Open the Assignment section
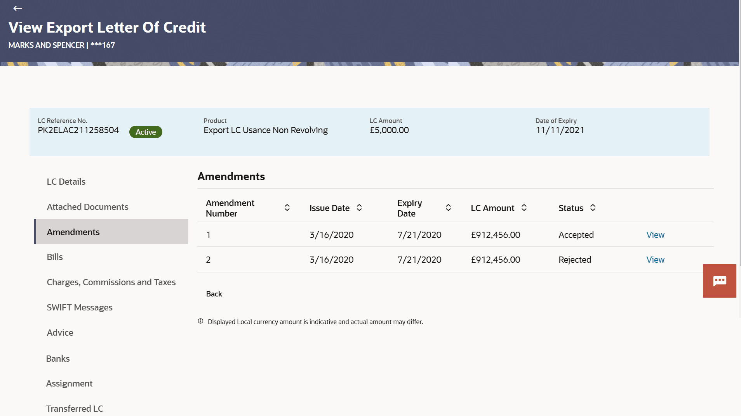Screen dimensions: 741x416 (69, 383)
